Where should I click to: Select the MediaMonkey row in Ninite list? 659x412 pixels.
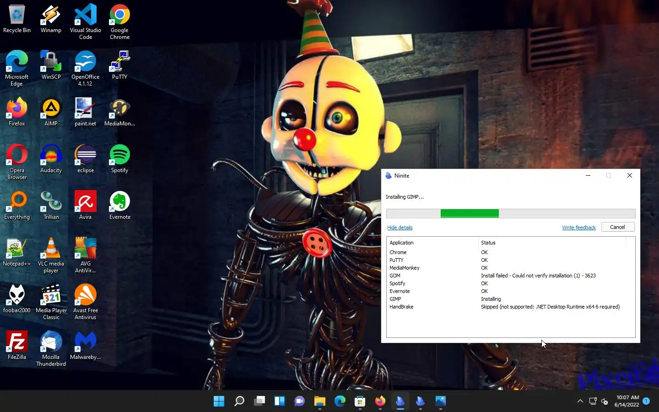[x=511, y=268]
